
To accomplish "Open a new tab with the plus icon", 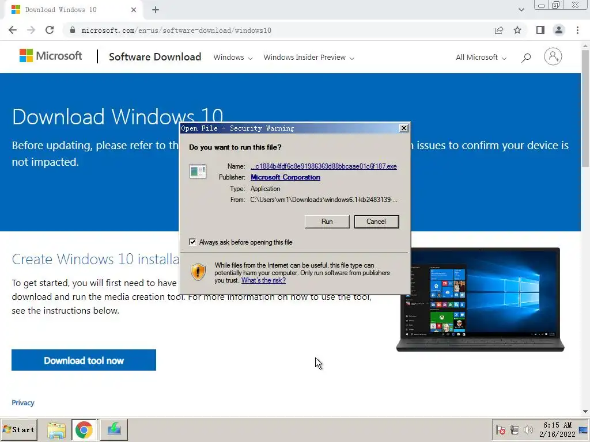I will [156, 10].
